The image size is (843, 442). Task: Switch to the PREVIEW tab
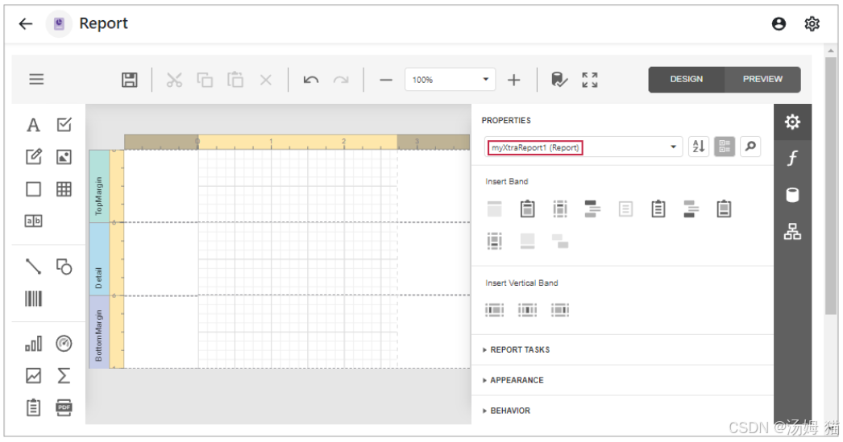pos(762,80)
